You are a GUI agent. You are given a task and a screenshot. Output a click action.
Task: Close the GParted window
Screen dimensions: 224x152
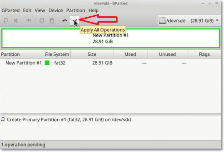pyautogui.click(x=217, y=3)
